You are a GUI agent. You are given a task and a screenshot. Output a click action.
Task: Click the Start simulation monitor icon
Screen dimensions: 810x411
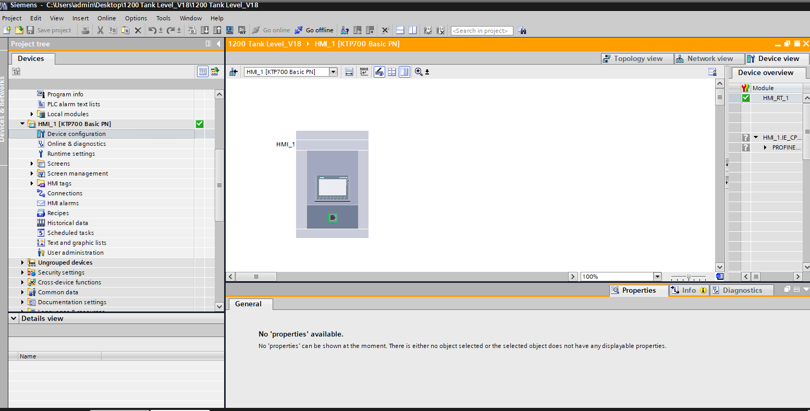coord(229,30)
